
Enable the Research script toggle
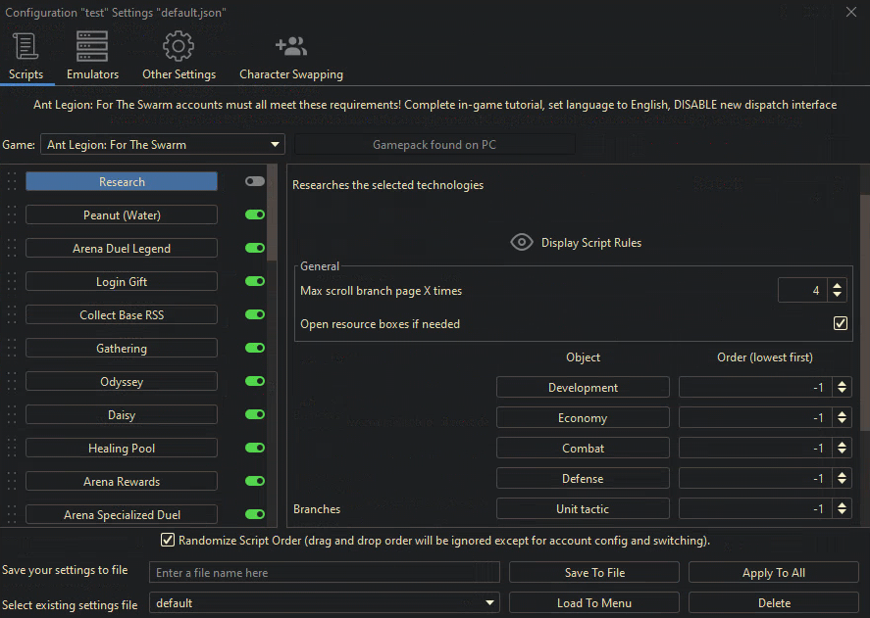[x=255, y=182]
